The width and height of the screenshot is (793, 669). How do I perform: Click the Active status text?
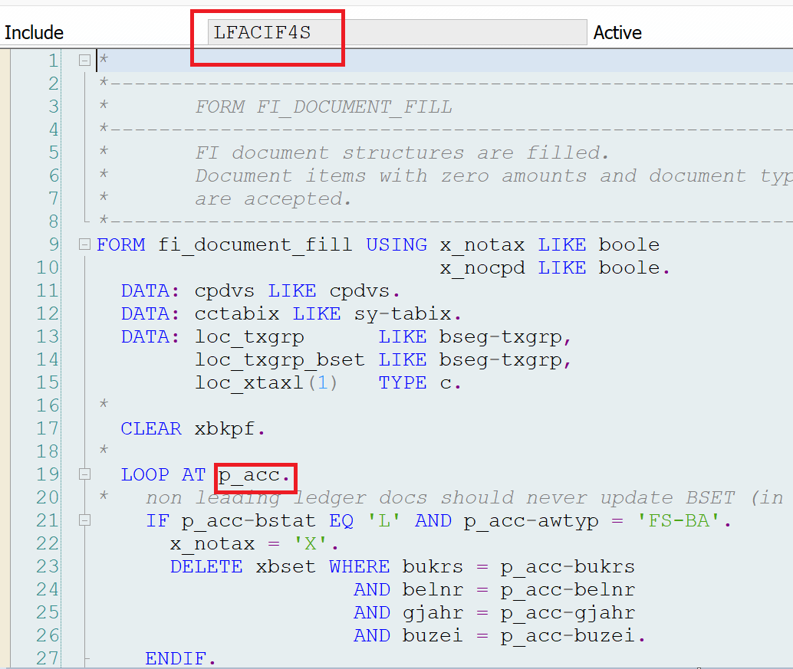coord(617,33)
